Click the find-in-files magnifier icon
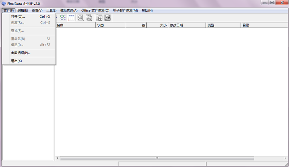 tap(89, 18)
